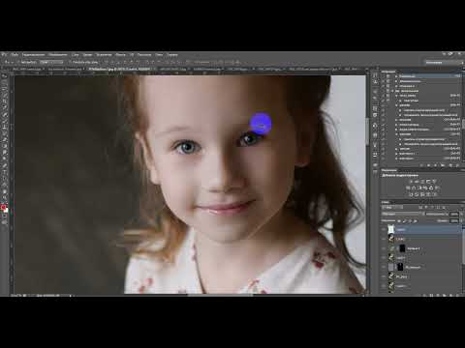Viewport: 465px width, 348px height.
Task: Hide the selected top layer's eye
Action: pos(384,229)
